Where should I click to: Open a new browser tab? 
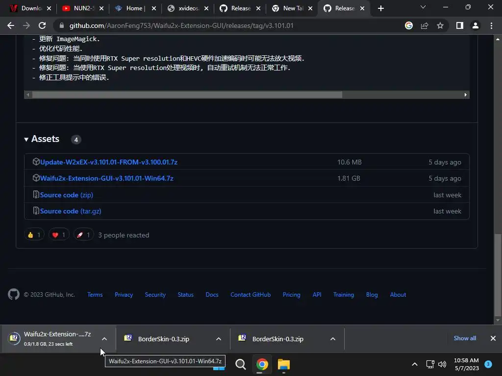coord(380,8)
